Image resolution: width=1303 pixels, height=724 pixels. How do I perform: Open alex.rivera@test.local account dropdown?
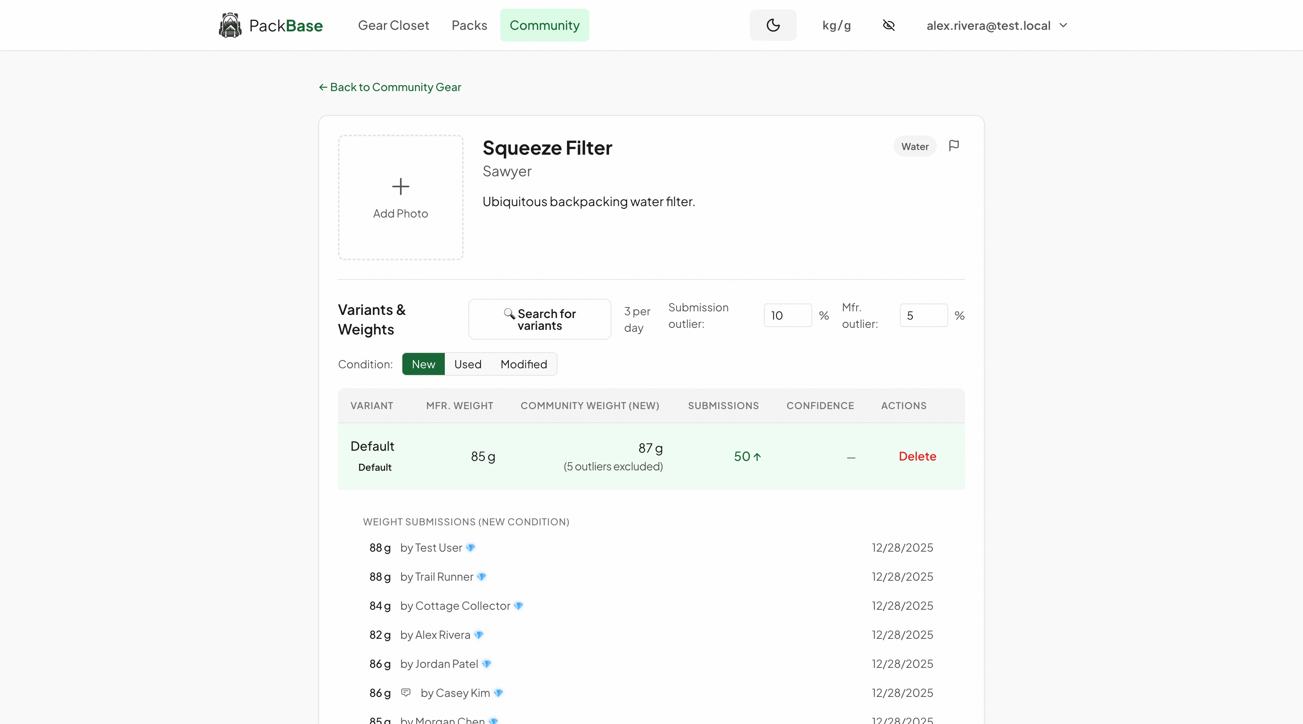(x=997, y=25)
